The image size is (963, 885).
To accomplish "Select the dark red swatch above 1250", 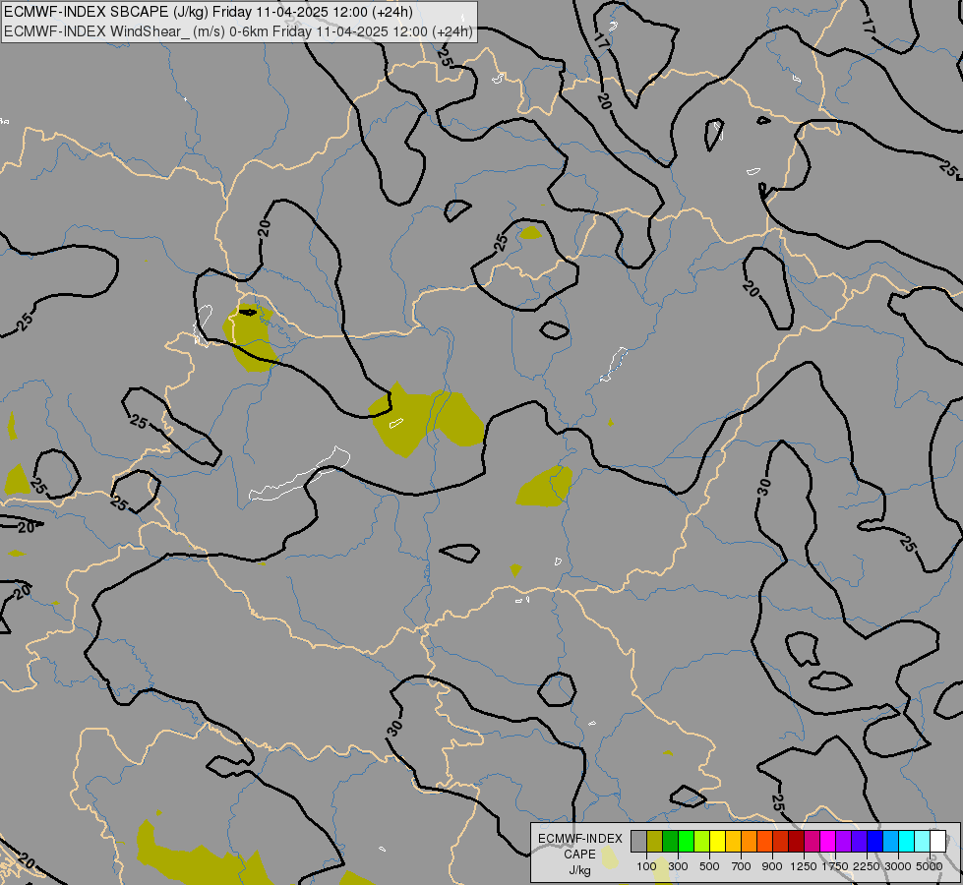I will (x=796, y=841).
